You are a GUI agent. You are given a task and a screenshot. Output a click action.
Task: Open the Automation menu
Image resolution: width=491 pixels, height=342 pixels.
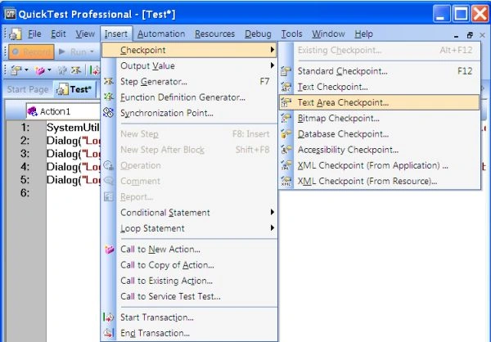[x=161, y=34]
